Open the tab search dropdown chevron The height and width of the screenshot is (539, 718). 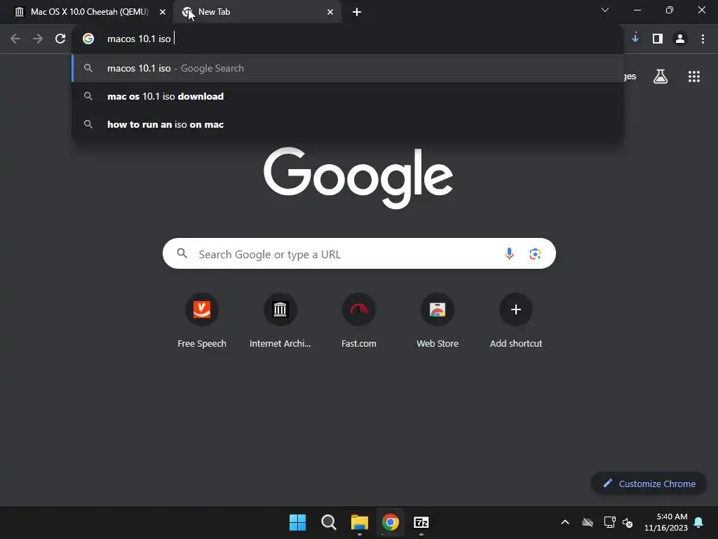tap(605, 10)
